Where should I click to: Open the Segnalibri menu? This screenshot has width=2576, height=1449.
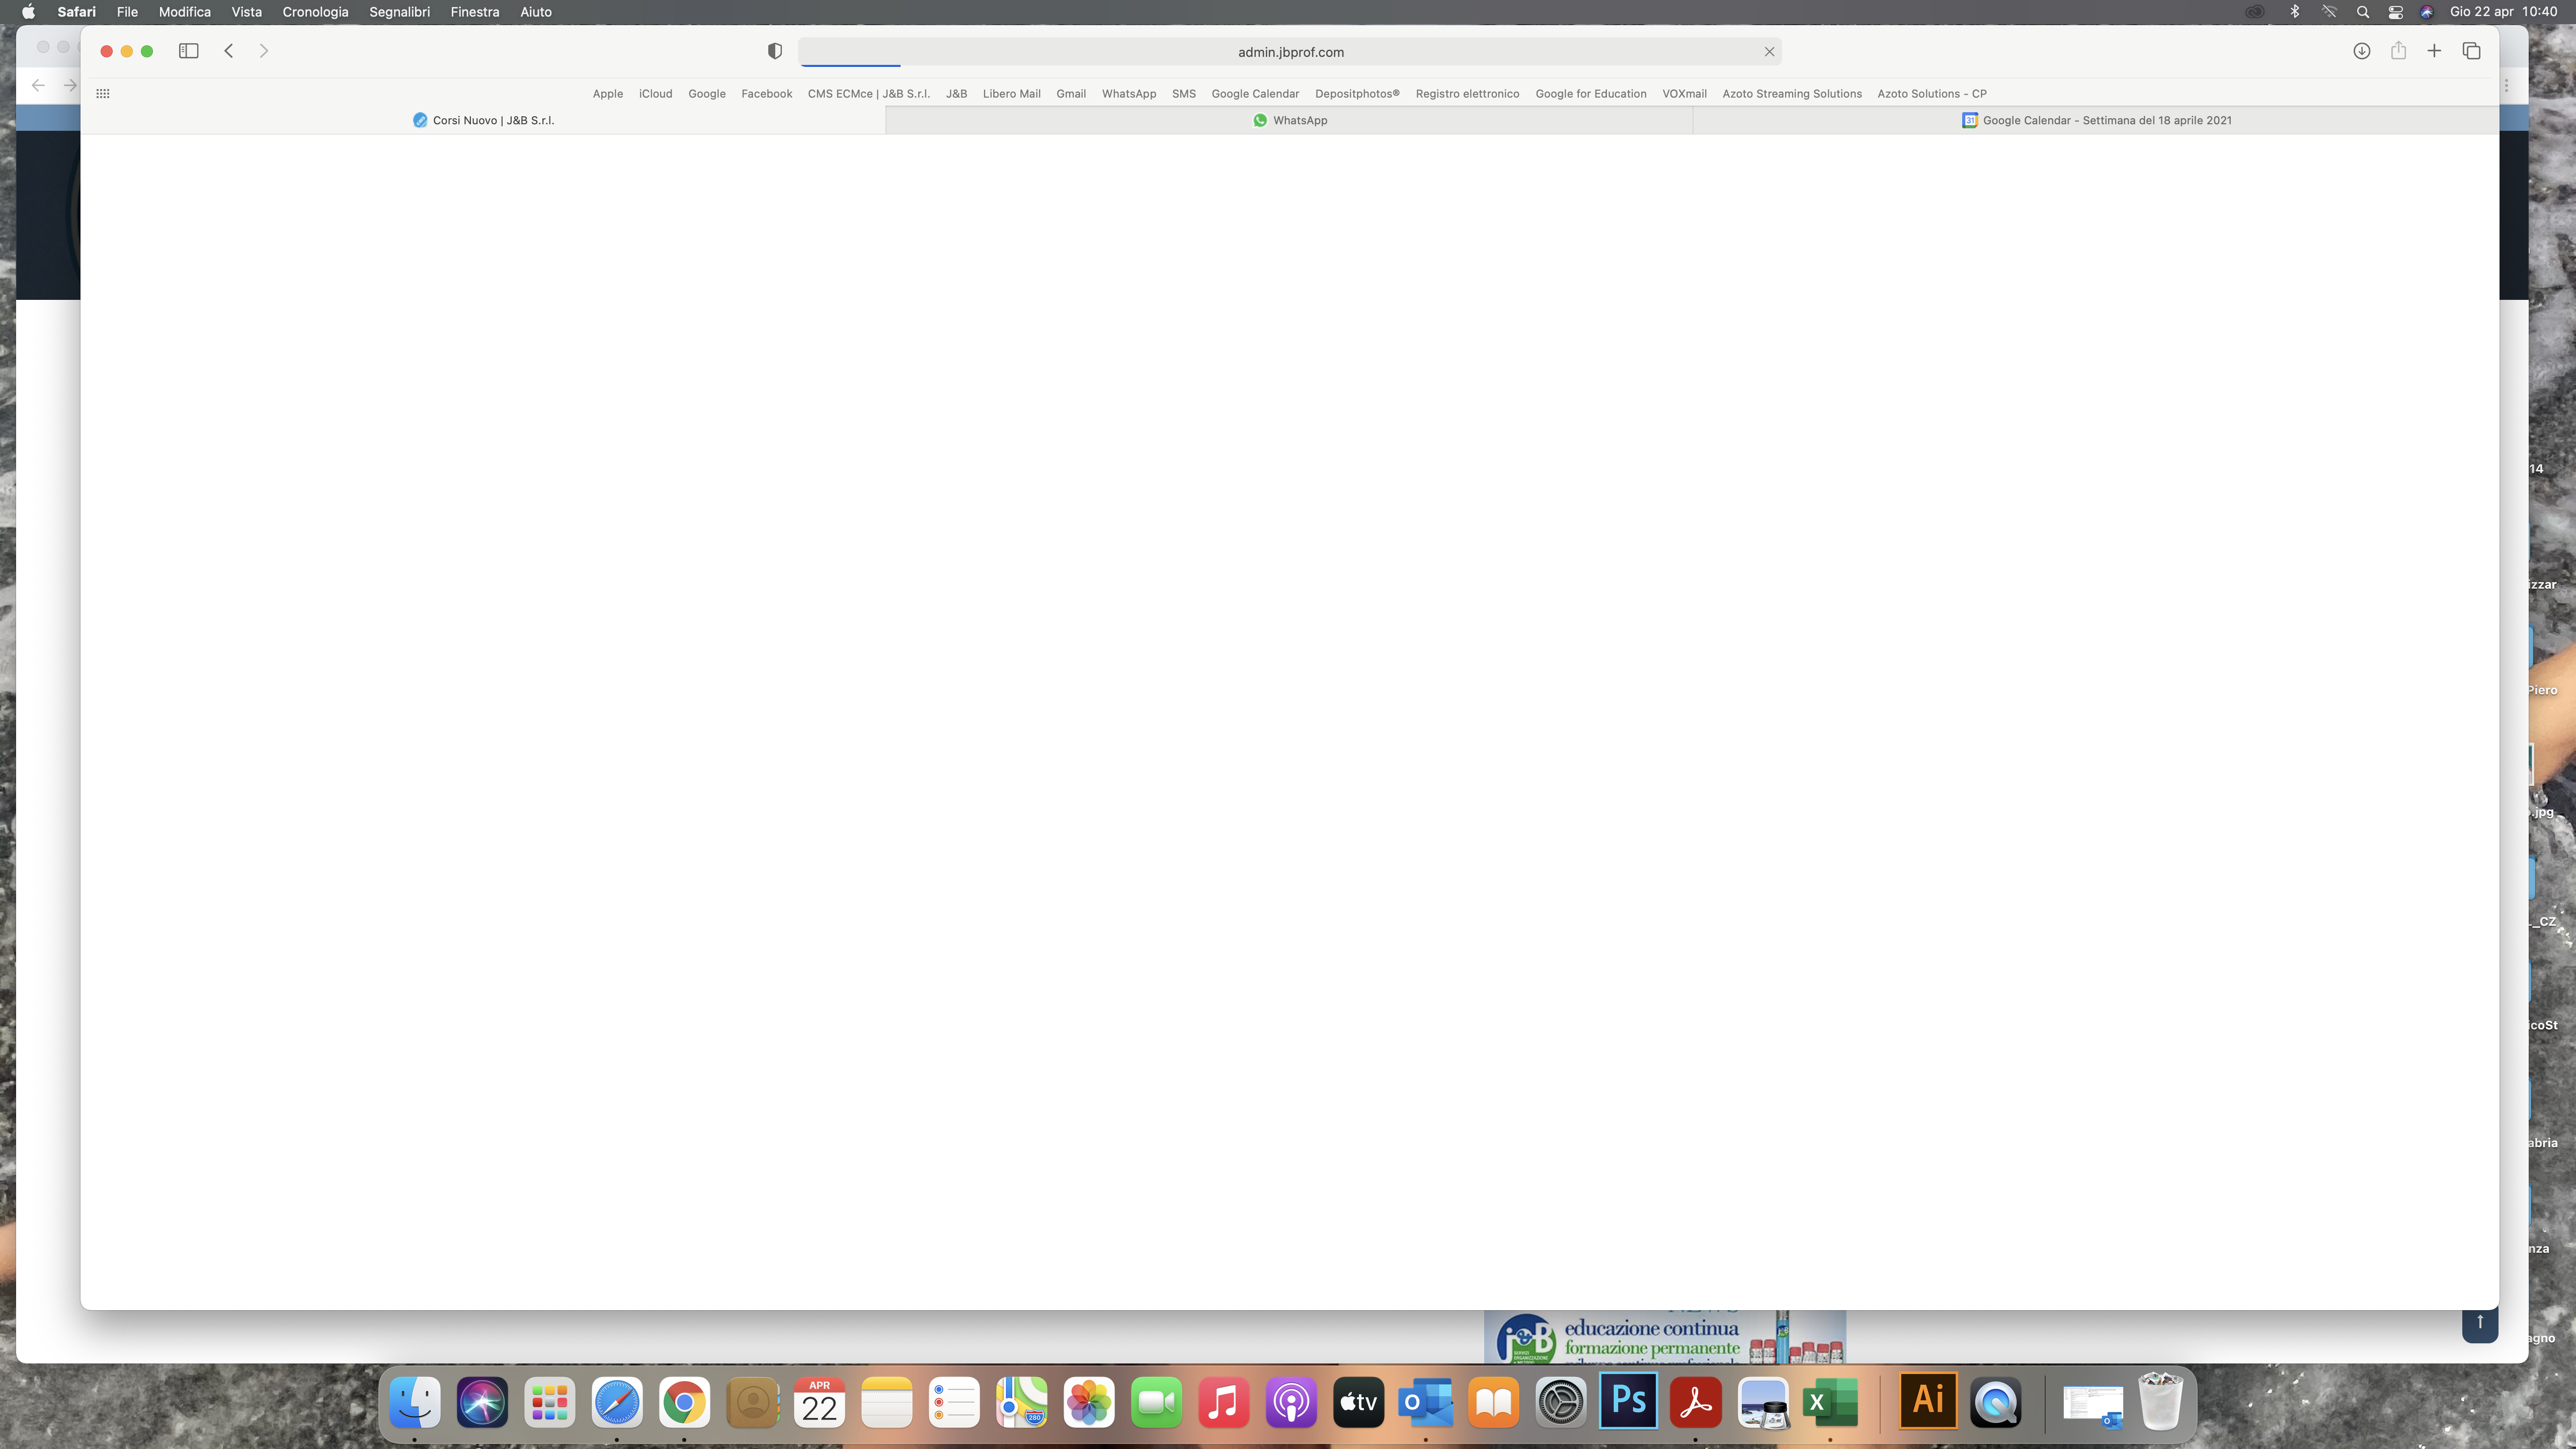point(399,12)
